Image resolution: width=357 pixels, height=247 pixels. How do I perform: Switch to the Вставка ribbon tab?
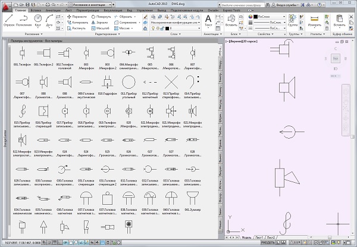(x=35, y=11)
